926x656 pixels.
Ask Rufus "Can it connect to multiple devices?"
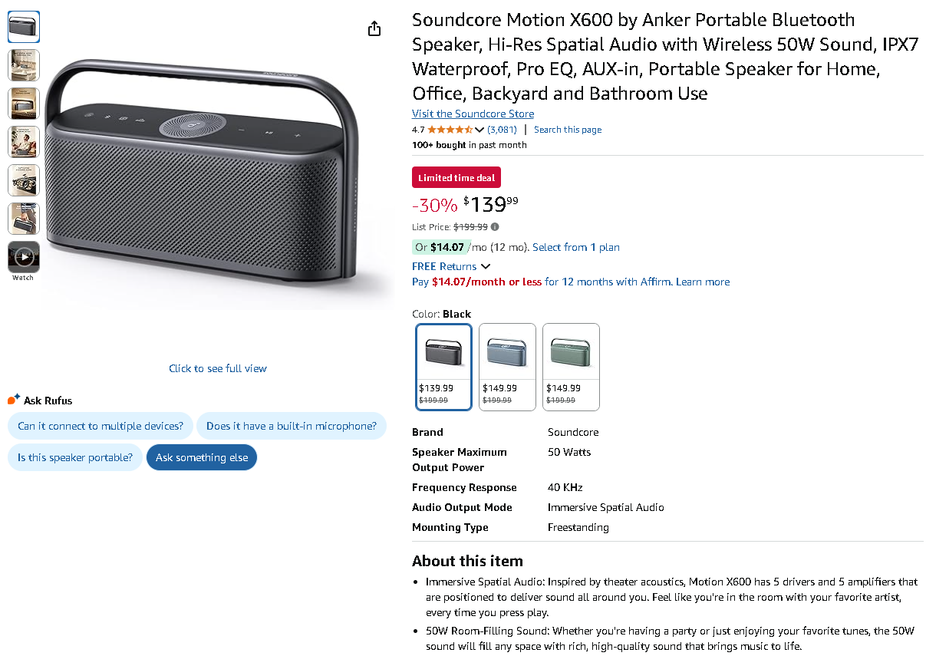click(101, 426)
